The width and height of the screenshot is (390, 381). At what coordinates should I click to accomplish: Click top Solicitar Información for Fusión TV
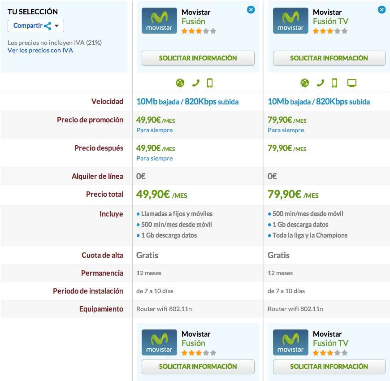tap(329, 58)
